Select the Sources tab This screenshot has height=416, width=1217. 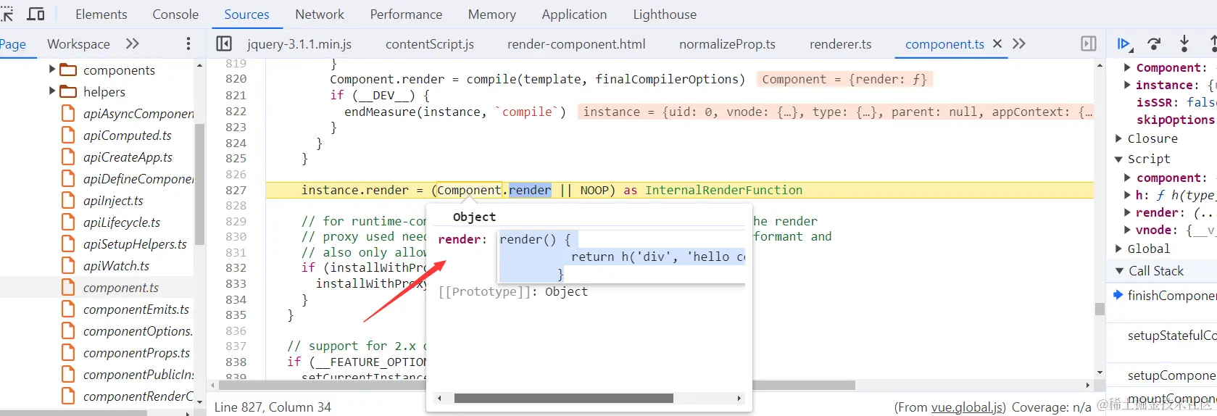tap(246, 14)
